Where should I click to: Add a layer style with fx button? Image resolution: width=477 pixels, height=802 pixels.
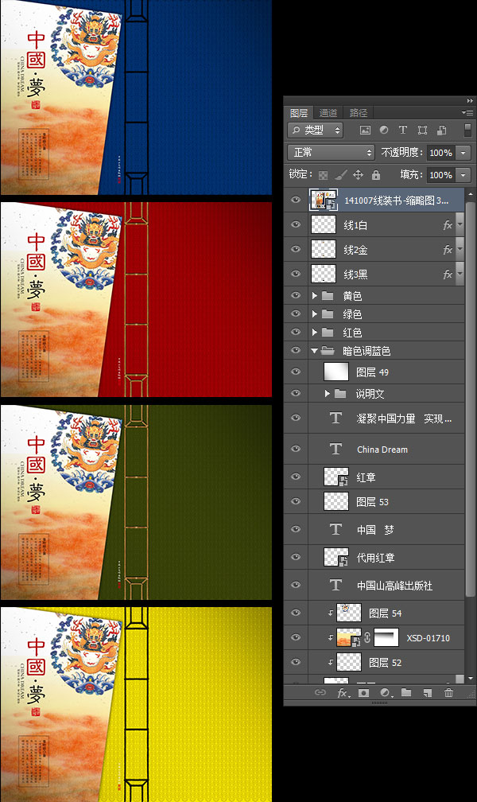(343, 693)
